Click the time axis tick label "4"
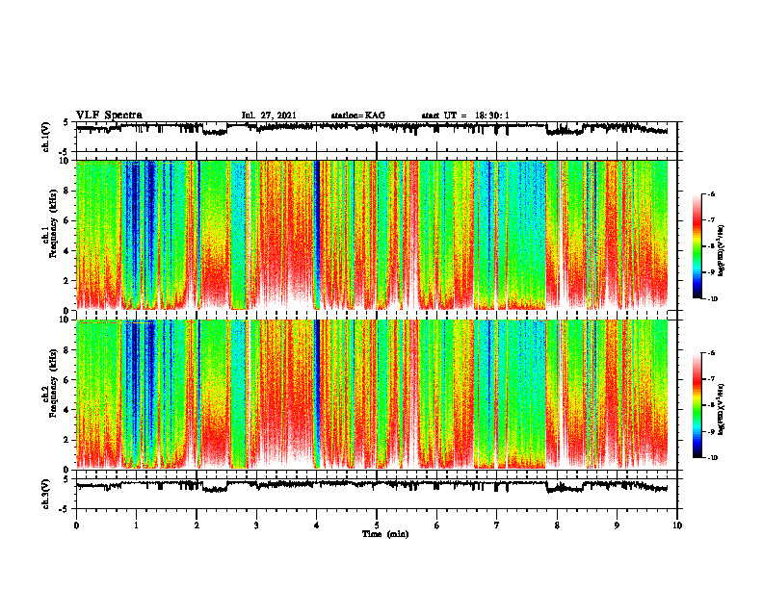 point(317,525)
